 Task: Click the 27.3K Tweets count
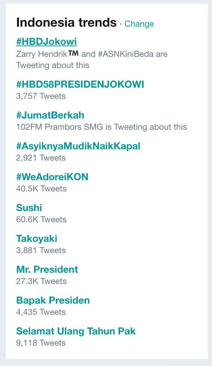(41, 281)
